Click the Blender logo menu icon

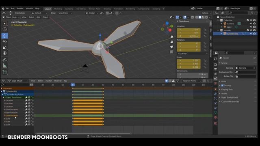click(x=3, y=9)
